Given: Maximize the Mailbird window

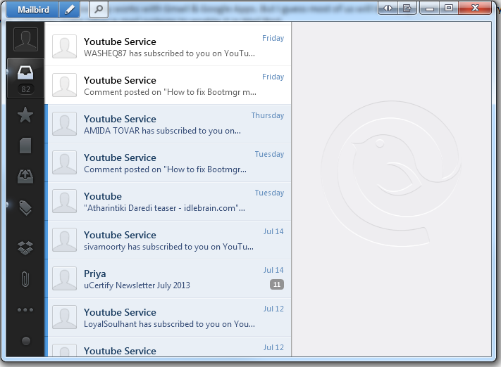Looking at the screenshot, I should 449,8.
